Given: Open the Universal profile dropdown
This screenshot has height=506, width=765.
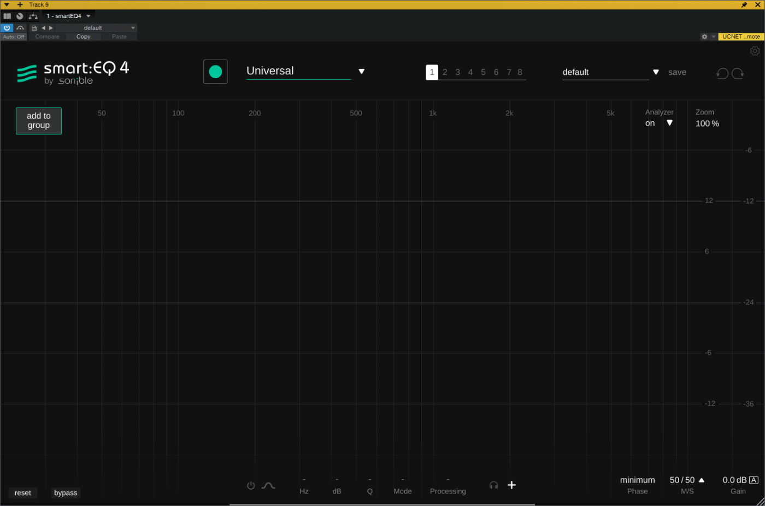Looking at the screenshot, I should point(305,72).
